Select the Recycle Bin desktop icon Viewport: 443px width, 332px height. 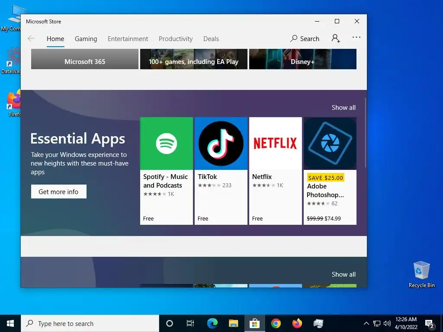[x=421, y=275]
